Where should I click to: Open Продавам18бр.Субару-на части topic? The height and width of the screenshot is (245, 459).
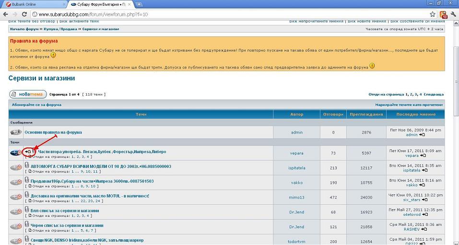[92, 181]
